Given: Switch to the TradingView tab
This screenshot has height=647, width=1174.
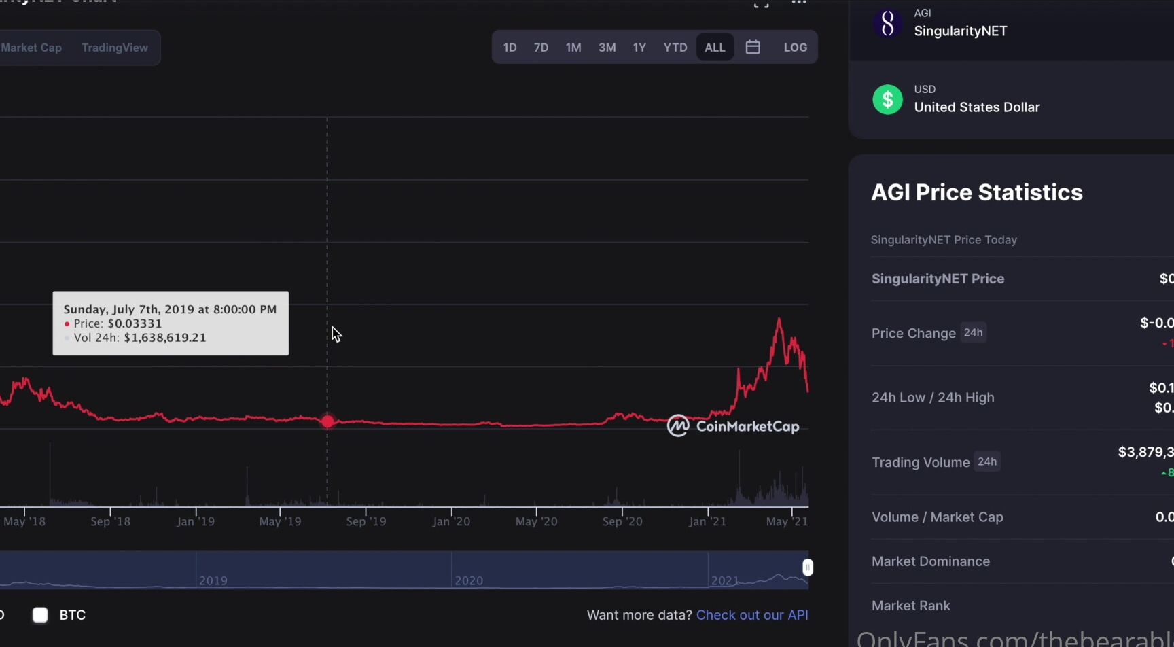Looking at the screenshot, I should point(114,47).
